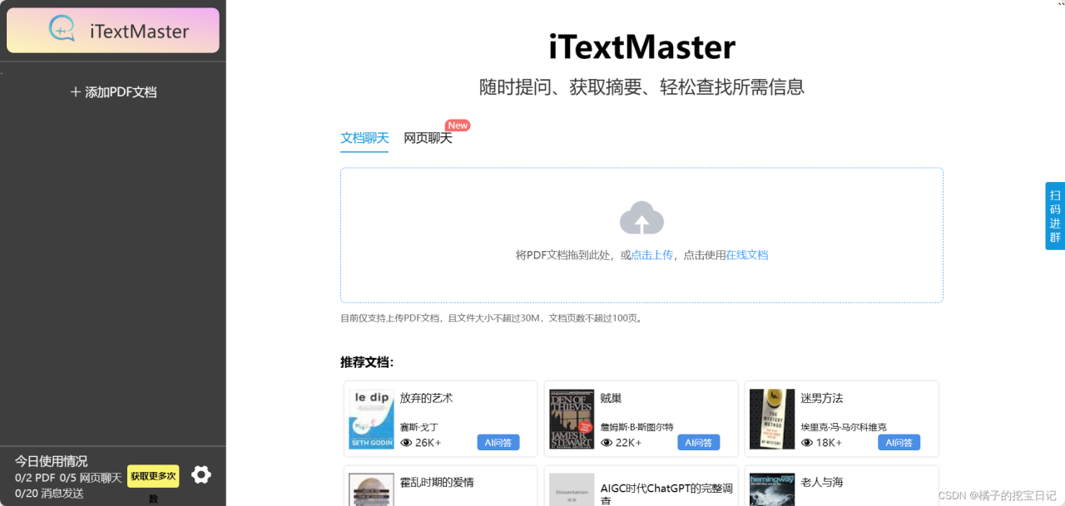Select the 霍乱时期的爱情 title
Image resolution: width=1065 pixels, height=506 pixels.
[437, 482]
